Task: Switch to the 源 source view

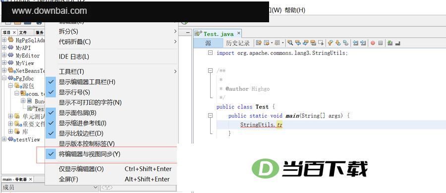Action: pos(208,43)
